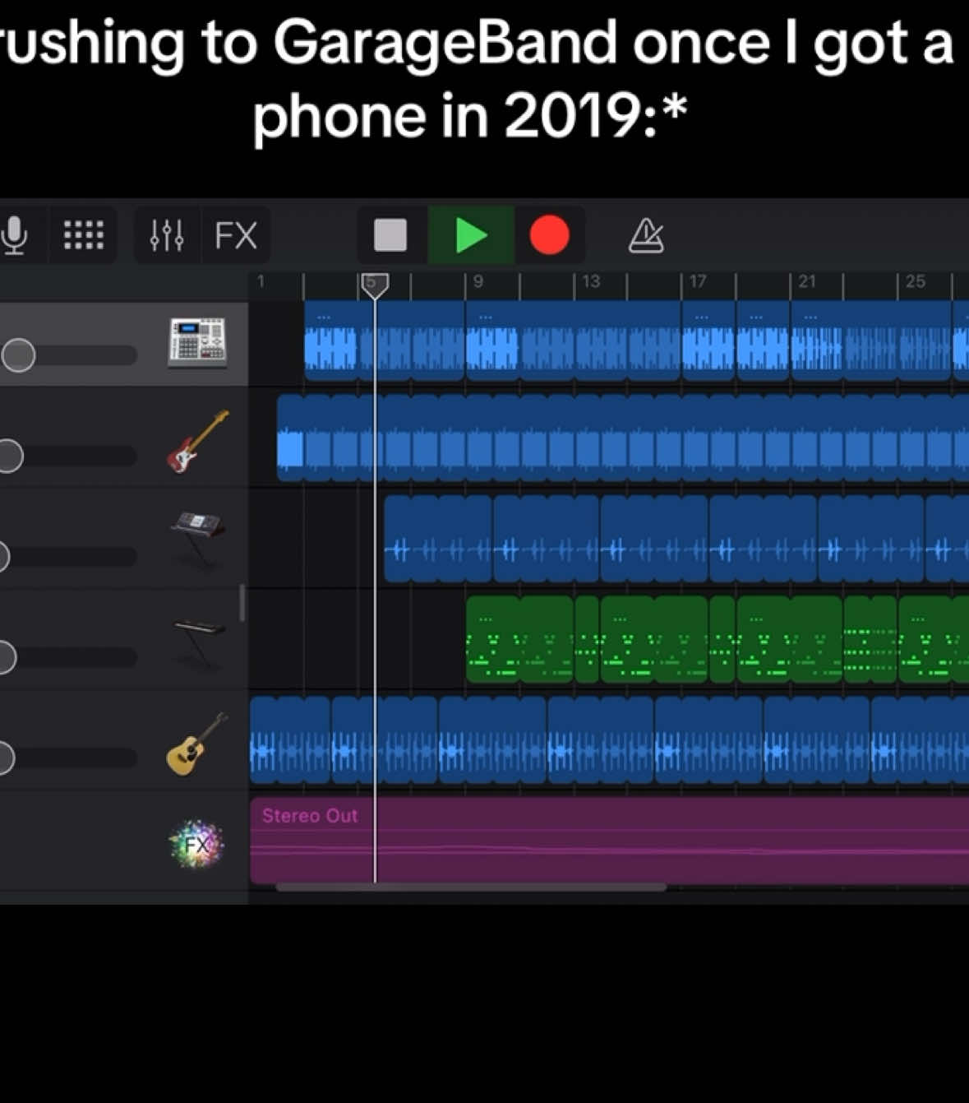Select the acoustic guitar track icon
969x1103 pixels.
point(197,744)
